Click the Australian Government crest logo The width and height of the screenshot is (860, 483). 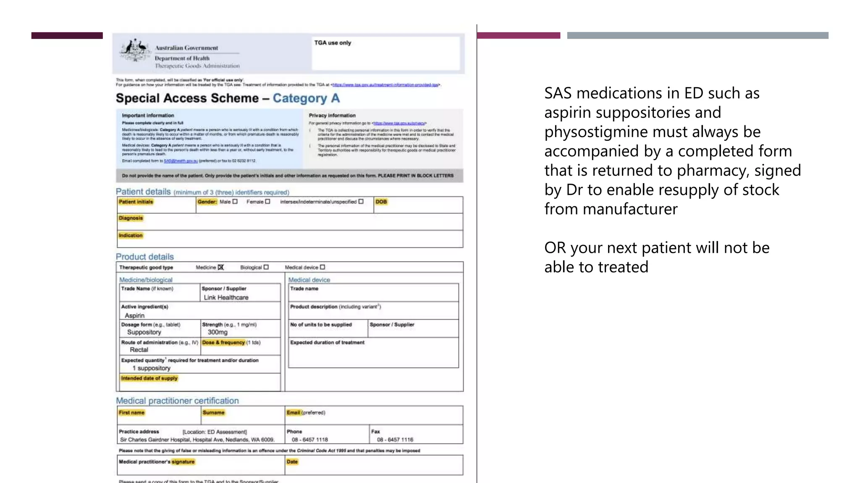click(x=134, y=51)
